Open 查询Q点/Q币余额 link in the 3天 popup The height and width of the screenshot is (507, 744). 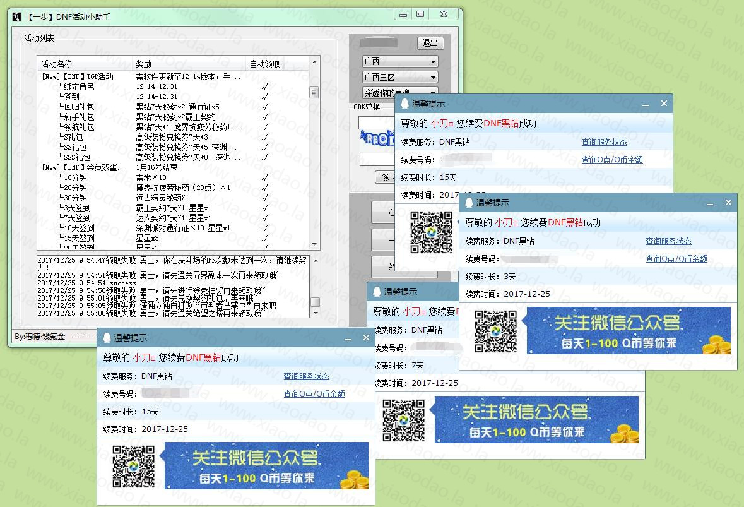[676, 259]
